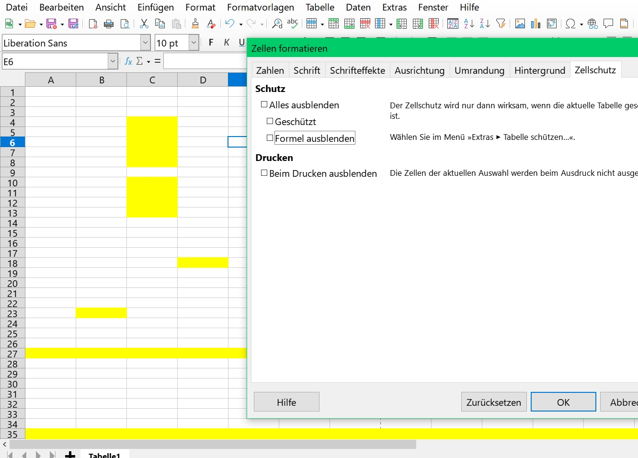
Task: Tick the 'Formel ausblenden' checkbox
Action: [270, 138]
